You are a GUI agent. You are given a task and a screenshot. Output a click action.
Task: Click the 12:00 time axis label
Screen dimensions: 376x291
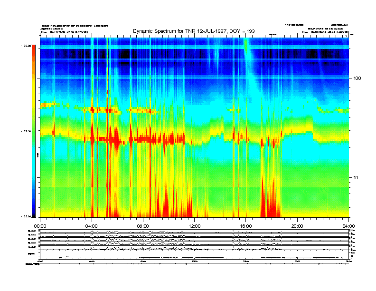(195, 226)
